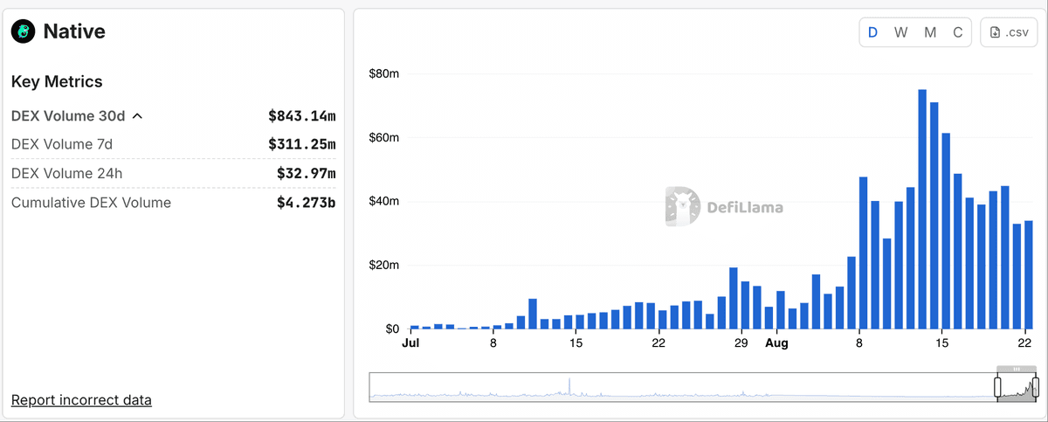Click the right handle of the range selector
This screenshot has width=1048, height=422.
pos(1037,386)
